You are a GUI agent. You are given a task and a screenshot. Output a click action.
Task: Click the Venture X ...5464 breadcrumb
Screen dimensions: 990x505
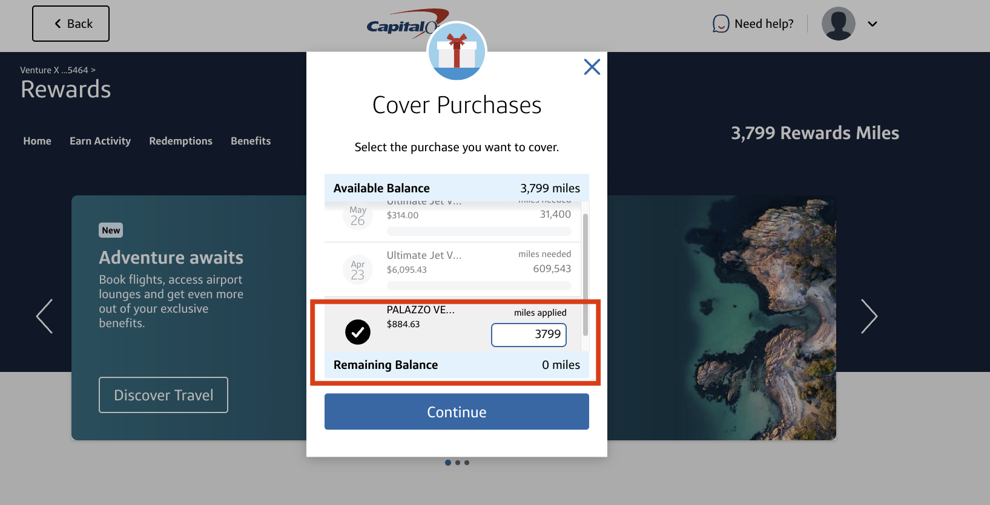click(58, 70)
